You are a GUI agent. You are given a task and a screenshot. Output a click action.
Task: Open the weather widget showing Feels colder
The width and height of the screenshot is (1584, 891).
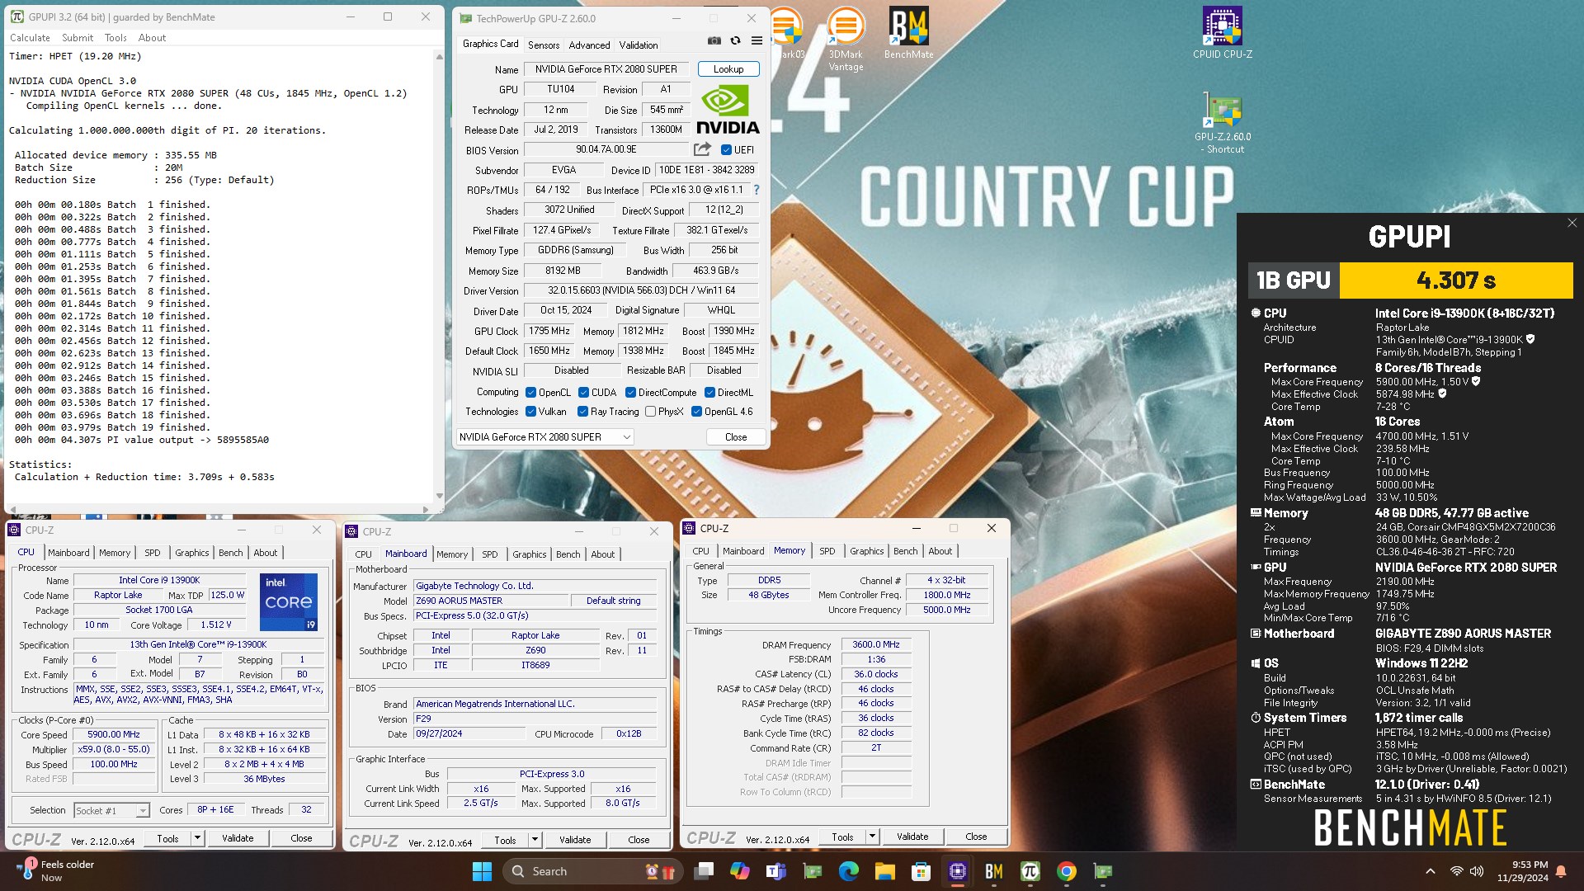pyautogui.click(x=56, y=870)
